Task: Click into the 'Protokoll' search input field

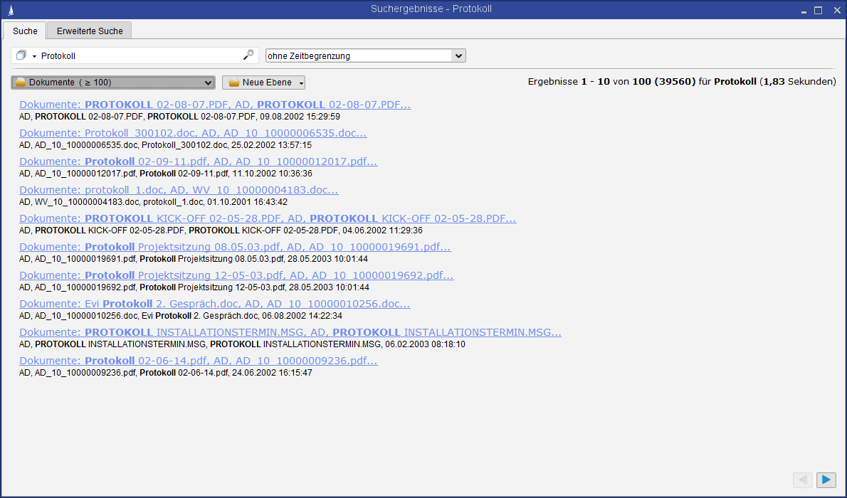Action: pos(139,55)
